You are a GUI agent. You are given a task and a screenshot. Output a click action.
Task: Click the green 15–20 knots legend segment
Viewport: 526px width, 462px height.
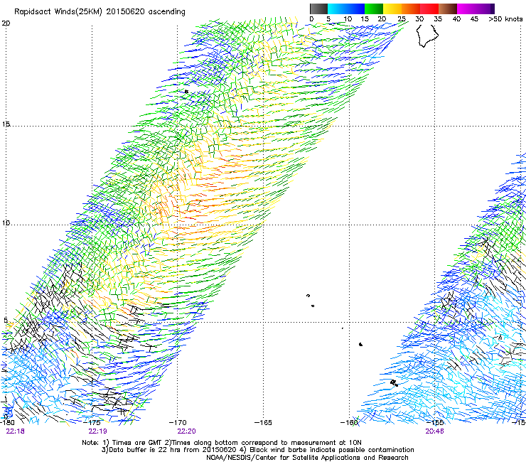(374, 9)
